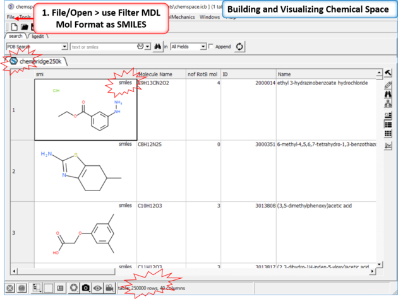
Task: Open the text or smiles history dropdown arrow
Action: pos(148,47)
